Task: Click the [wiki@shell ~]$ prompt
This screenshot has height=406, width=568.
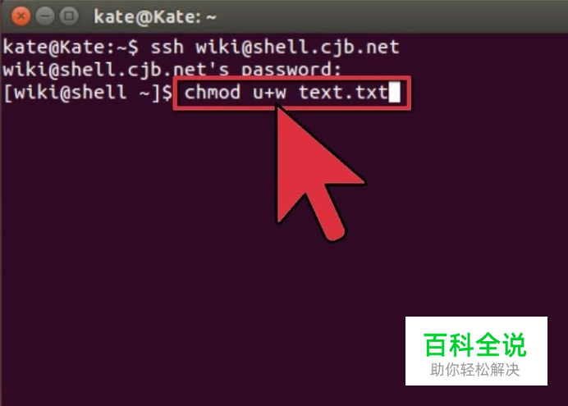Action: tap(88, 93)
